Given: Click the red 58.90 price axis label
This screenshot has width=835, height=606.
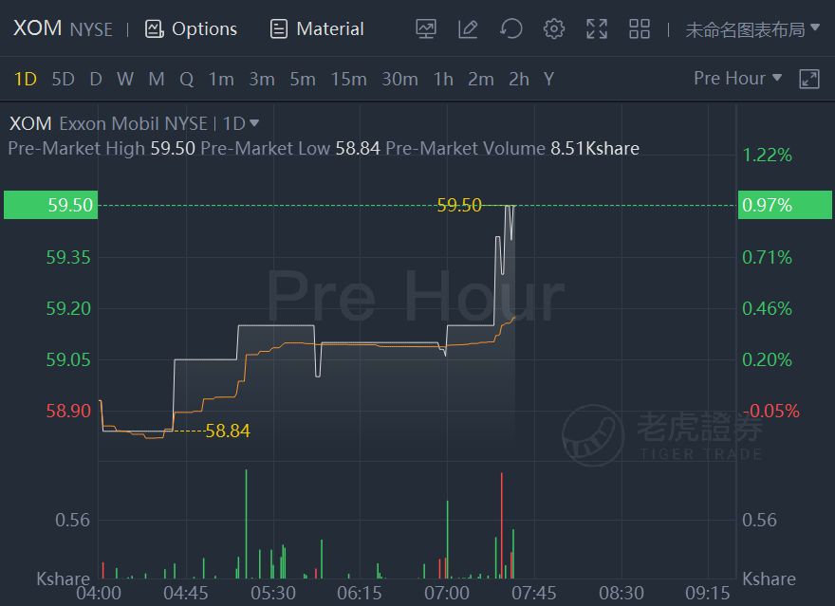Looking at the screenshot, I should [x=68, y=411].
